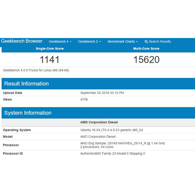
Task: Select the views count 4738
Action: tap(84, 99)
